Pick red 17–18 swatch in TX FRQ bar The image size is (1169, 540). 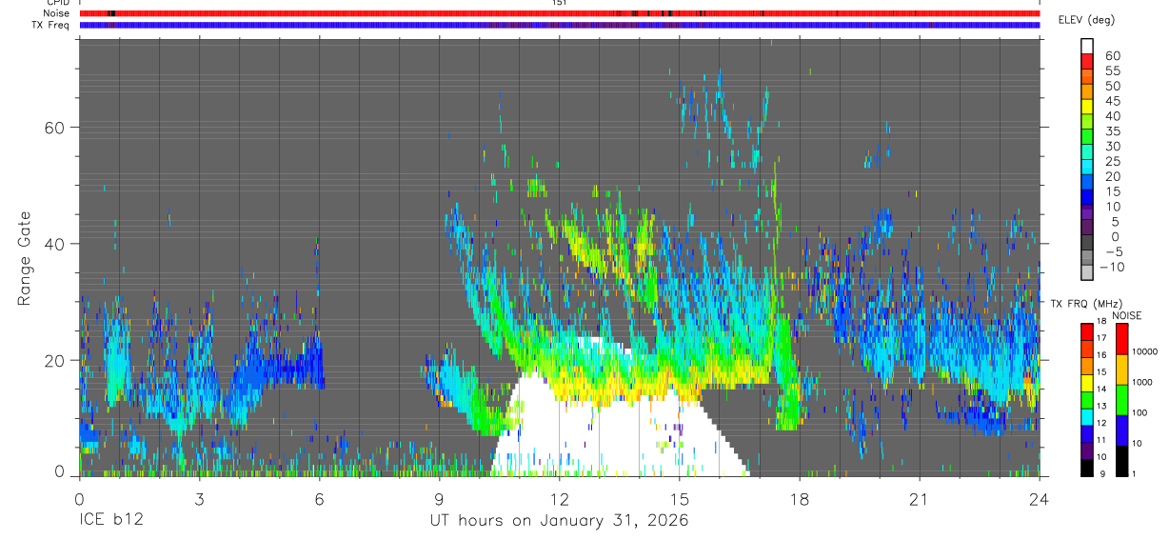[x=1086, y=333]
